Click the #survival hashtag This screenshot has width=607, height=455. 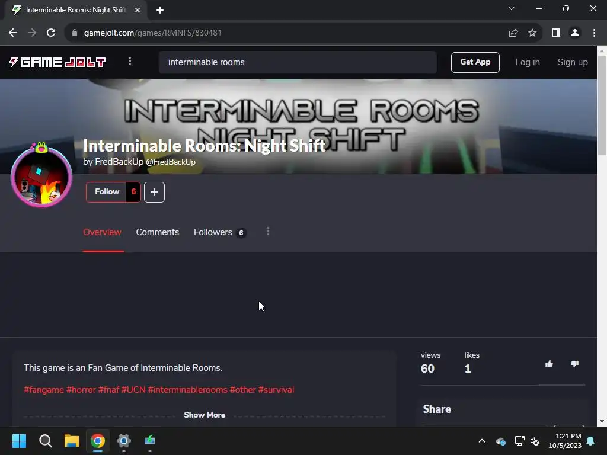[x=276, y=390]
